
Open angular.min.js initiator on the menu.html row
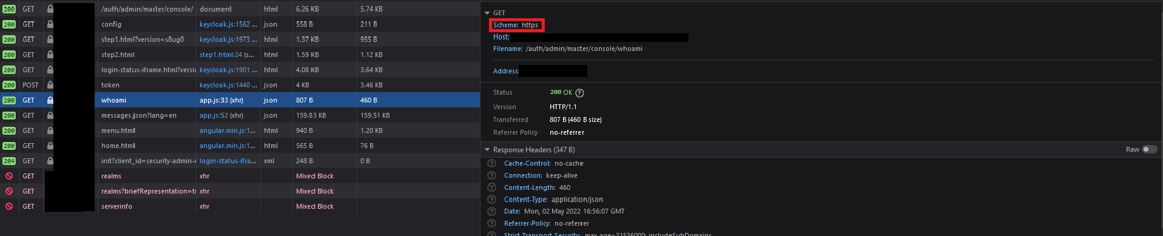[x=228, y=130]
